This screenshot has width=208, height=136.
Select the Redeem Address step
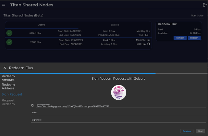[8, 86]
